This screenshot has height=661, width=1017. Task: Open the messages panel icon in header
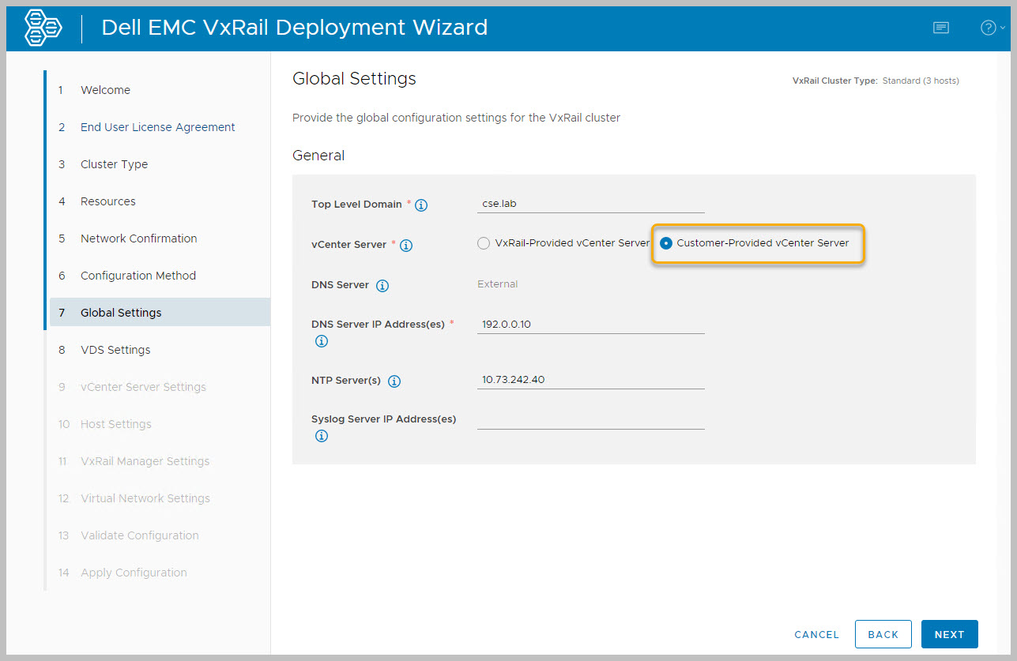coord(940,28)
